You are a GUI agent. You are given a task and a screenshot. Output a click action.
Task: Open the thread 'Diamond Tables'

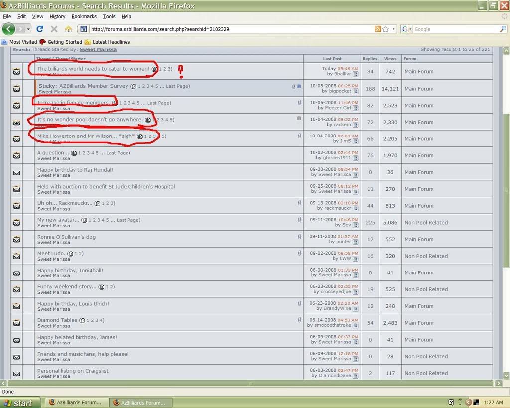click(57, 320)
